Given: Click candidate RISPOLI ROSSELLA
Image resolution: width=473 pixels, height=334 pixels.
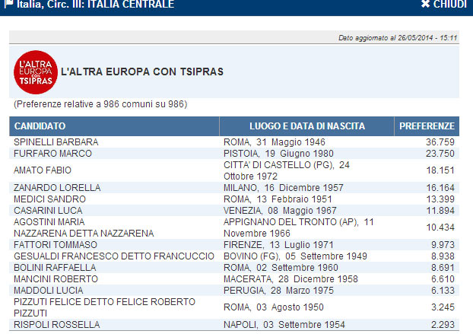Looking at the screenshot, I should (x=47, y=325).
